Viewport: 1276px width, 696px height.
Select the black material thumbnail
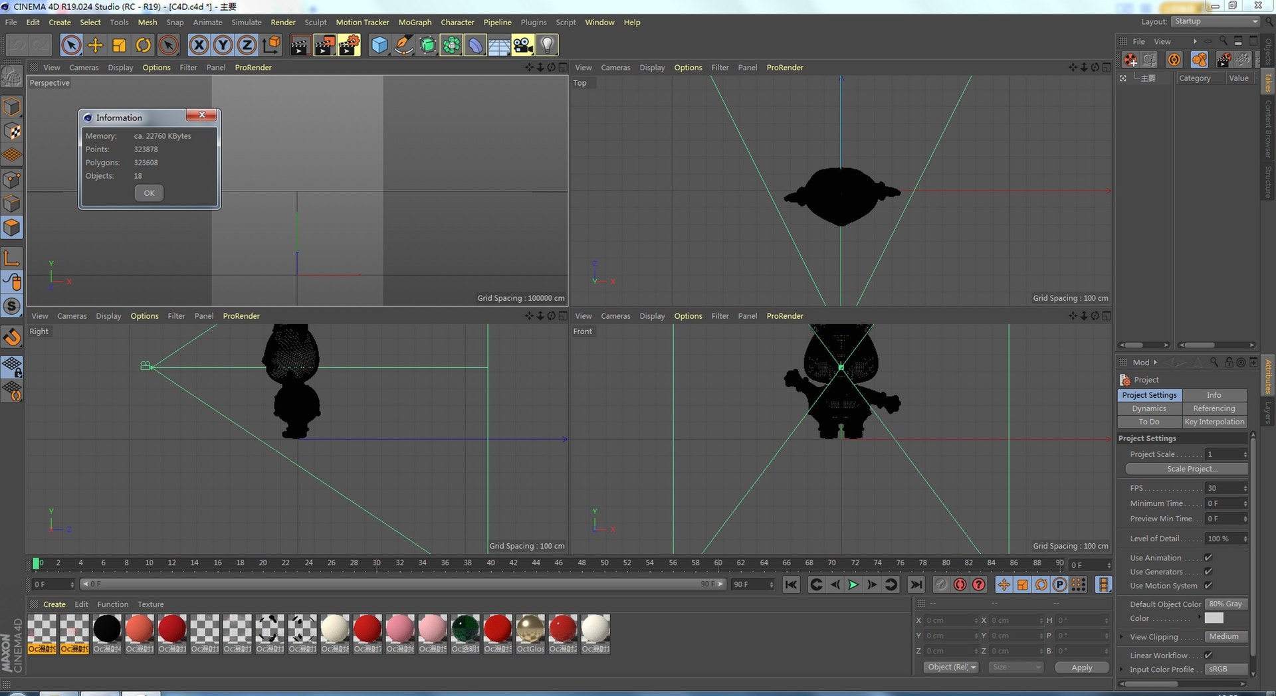(107, 629)
